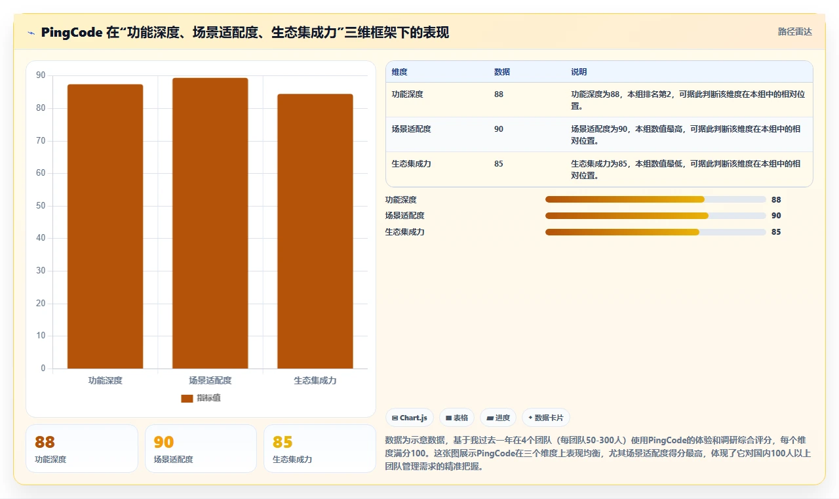Click the 90 value beside 场景适配度 progress
The image size is (839, 499).
(x=776, y=216)
